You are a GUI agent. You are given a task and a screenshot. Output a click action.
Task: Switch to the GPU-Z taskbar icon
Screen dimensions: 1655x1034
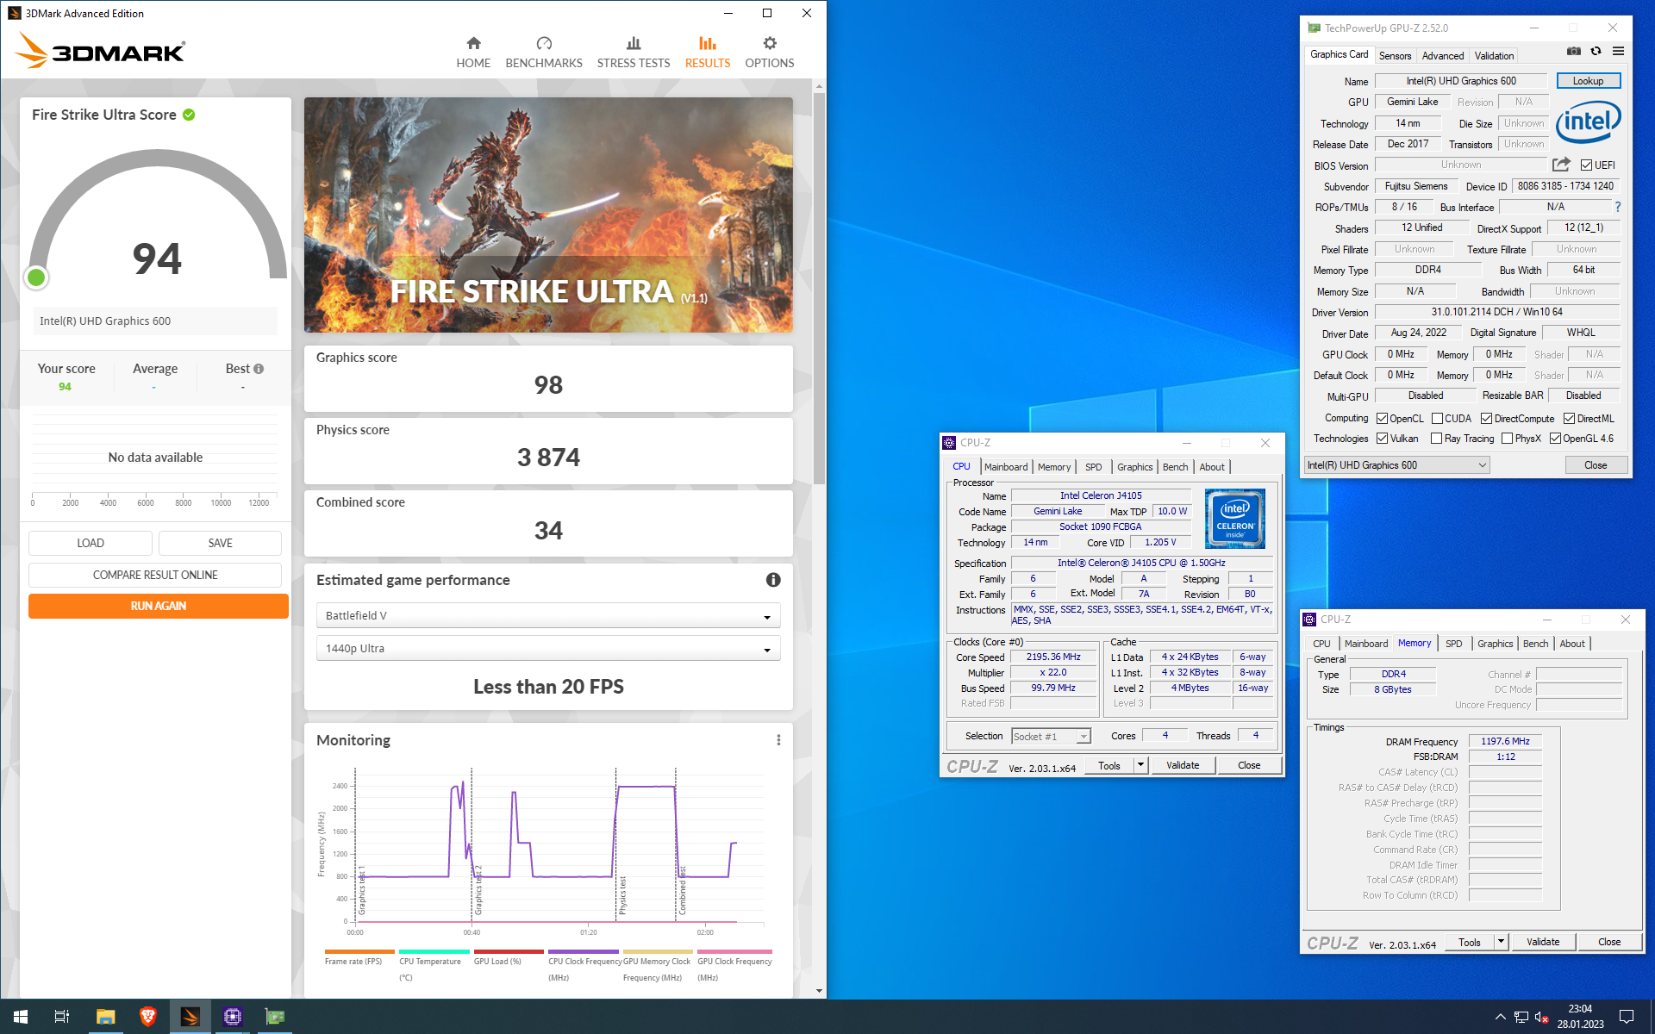coord(274,1017)
